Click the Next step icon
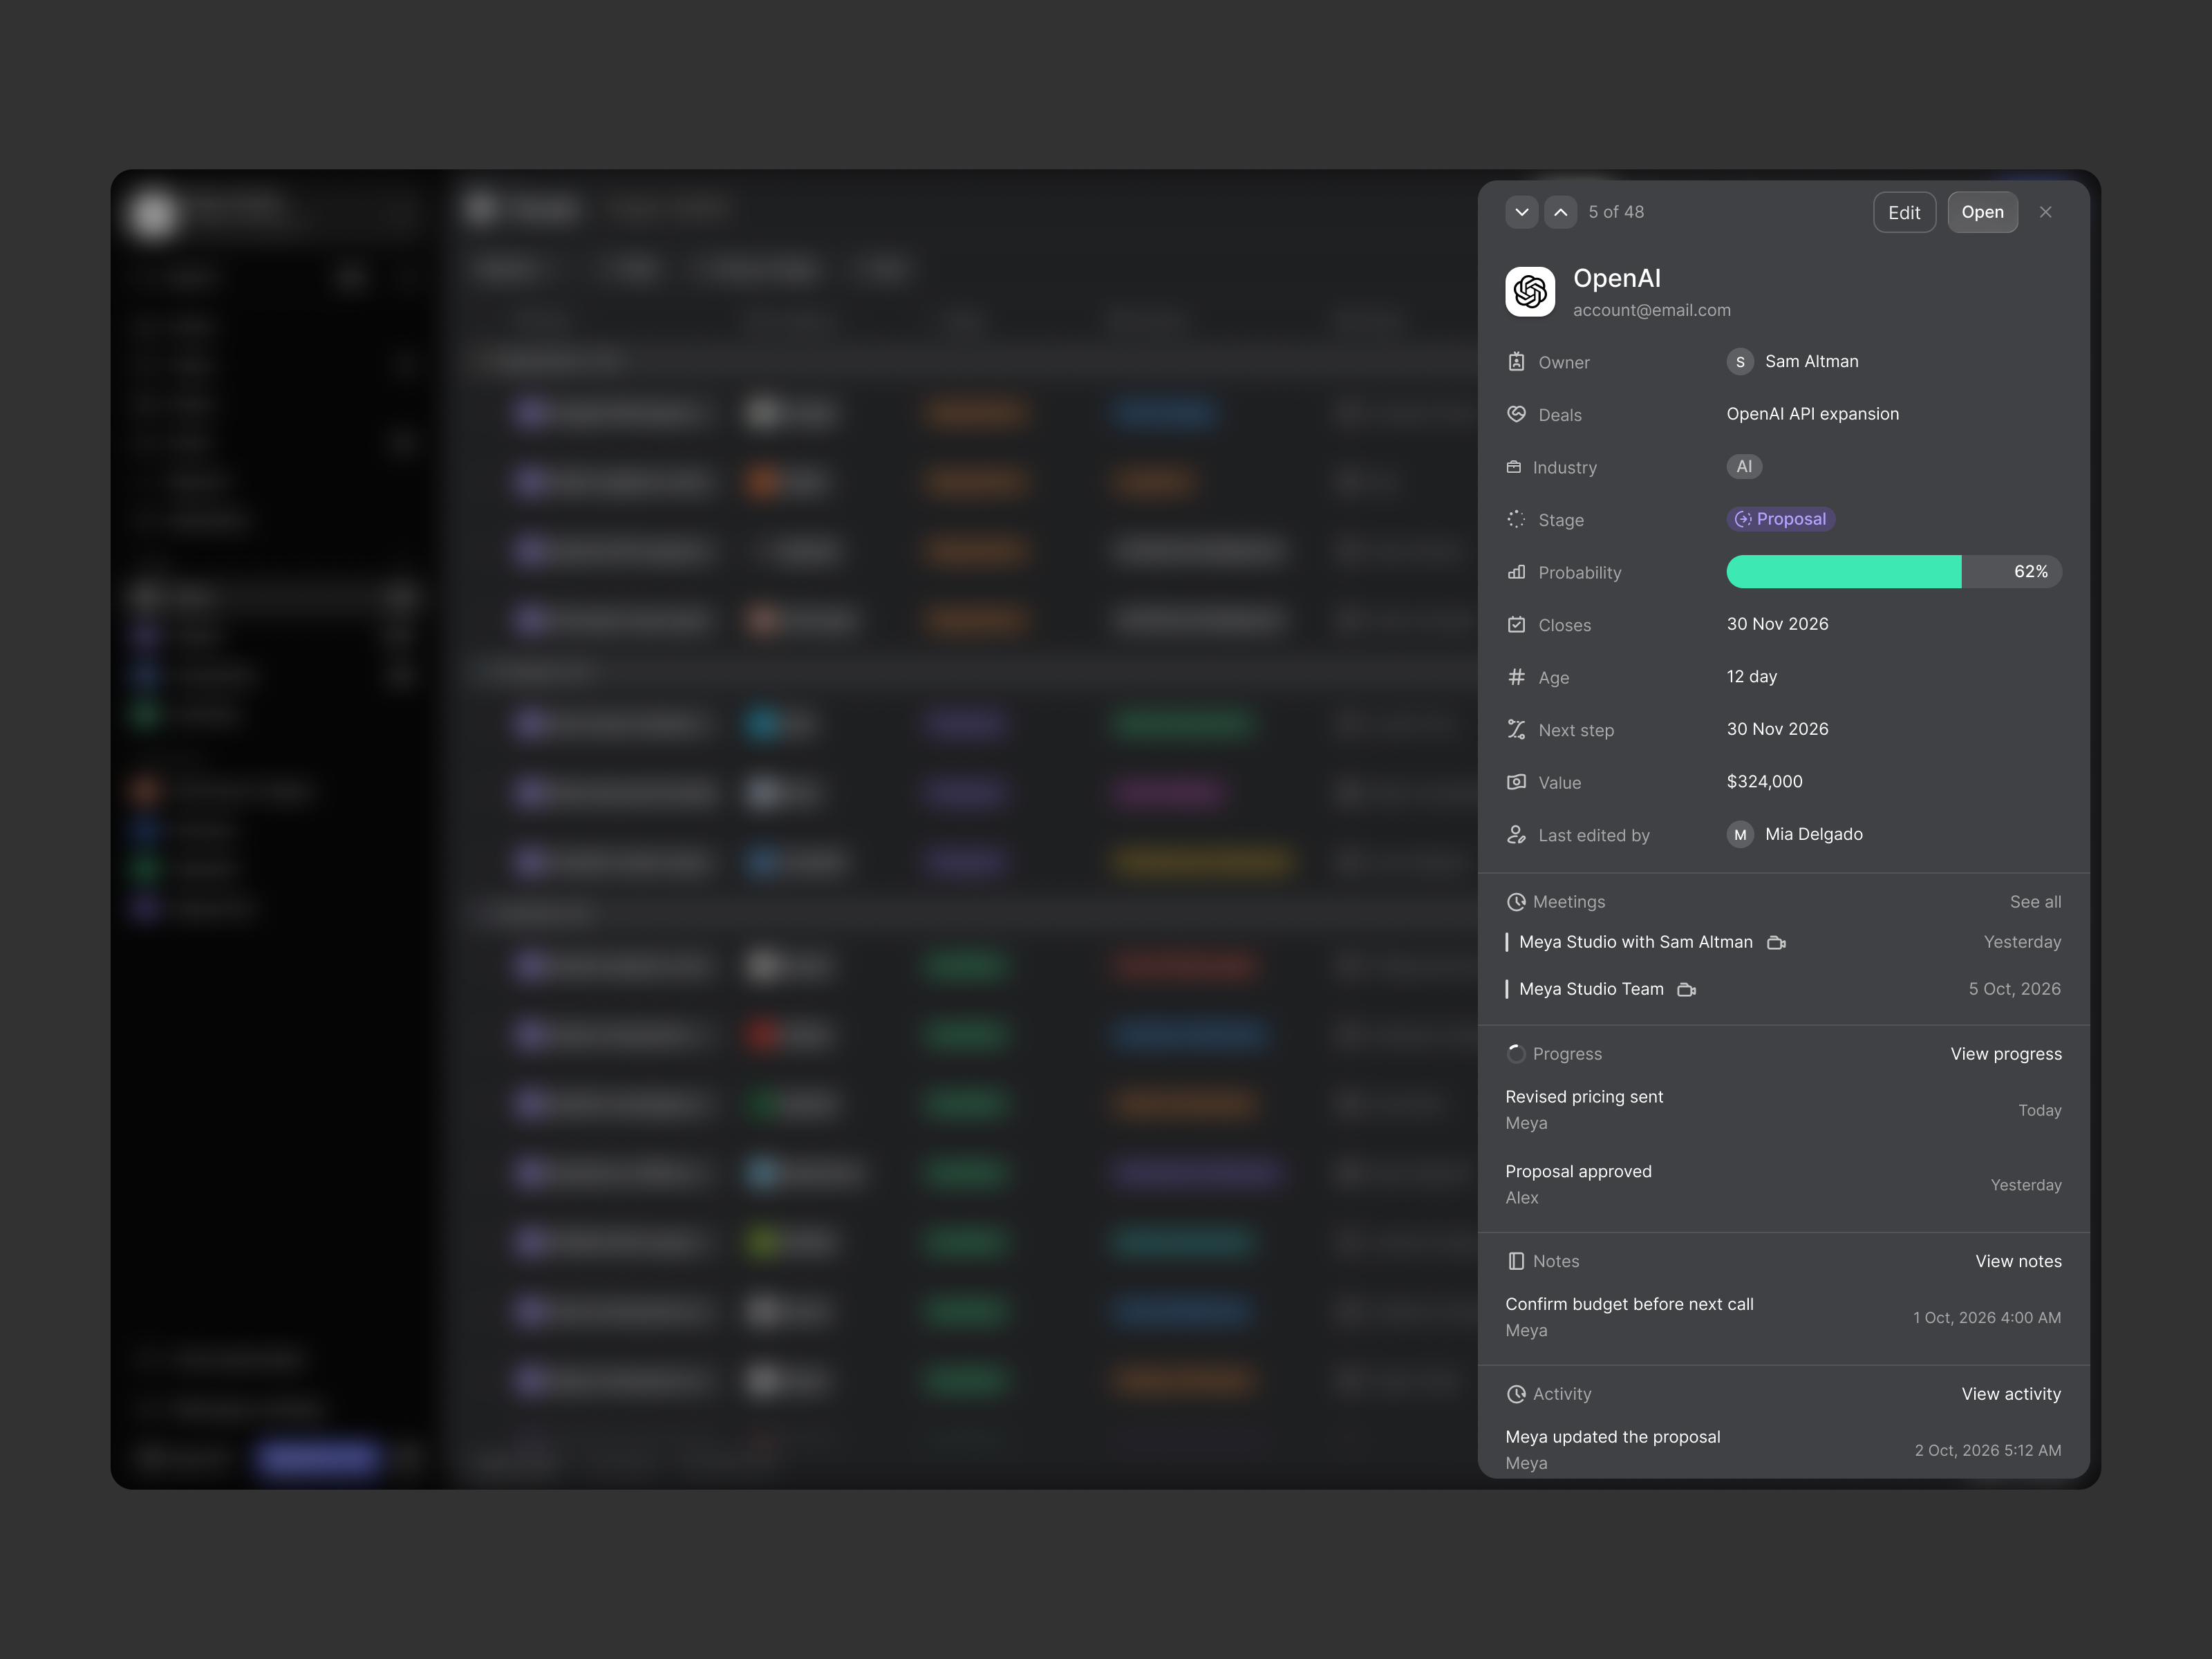The width and height of the screenshot is (2212, 1659). click(x=1516, y=729)
